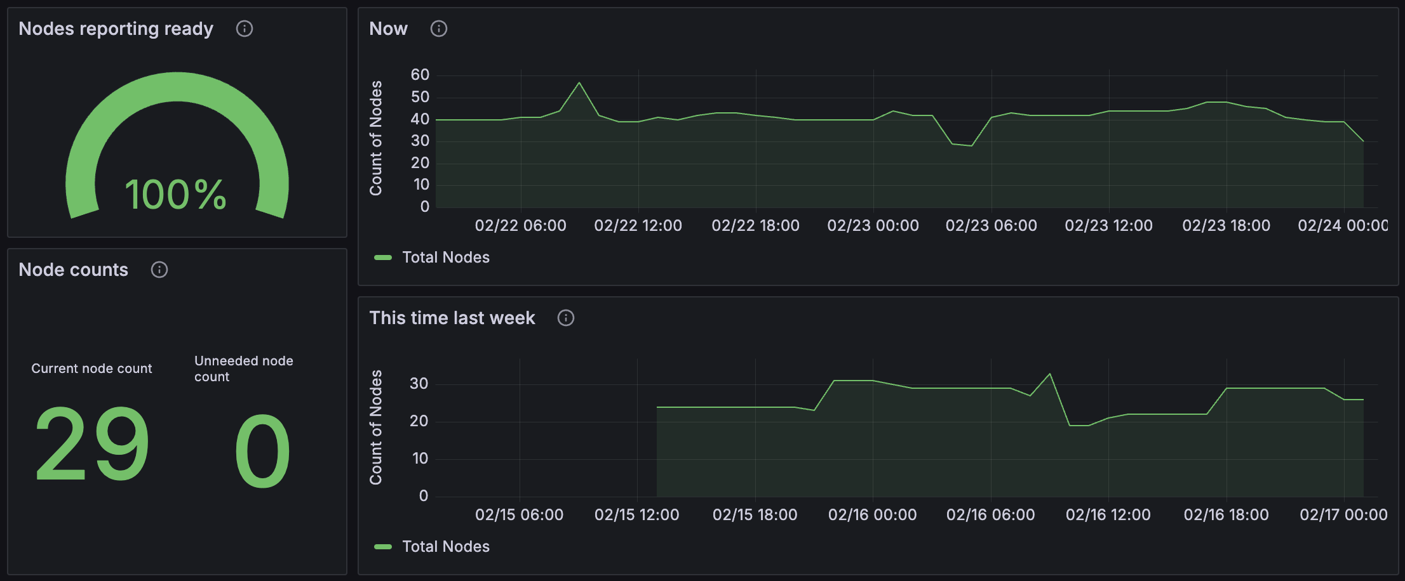Click 02/16 18:00 axis label
Image resolution: width=1405 pixels, height=581 pixels.
point(1227,515)
